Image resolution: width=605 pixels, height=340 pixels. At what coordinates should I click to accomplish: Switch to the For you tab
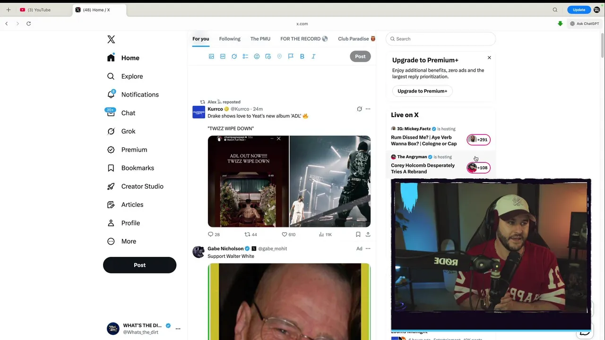[x=200, y=39]
